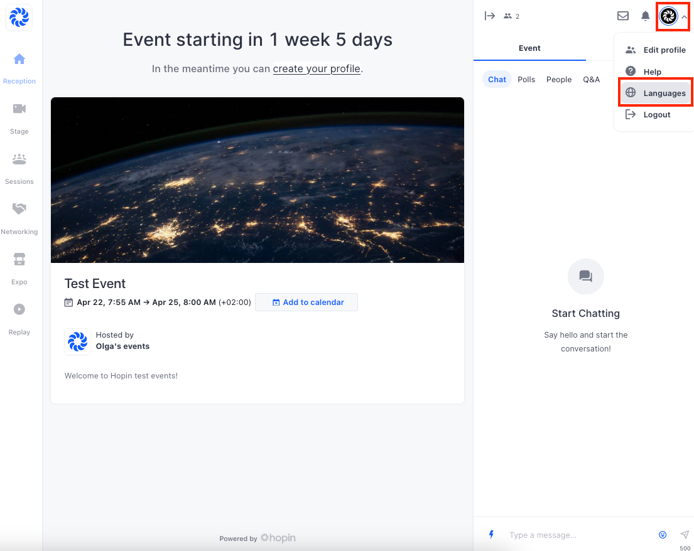
Task: Open Languages in the profile menu
Action: pos(656,93)
